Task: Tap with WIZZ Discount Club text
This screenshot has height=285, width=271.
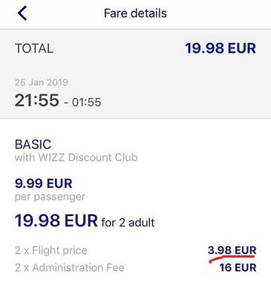Action: click(76, 157)
